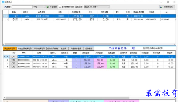Click the 实收金额 column header
Viewport: 180px width, 102px height.
[x=99, y=53]
